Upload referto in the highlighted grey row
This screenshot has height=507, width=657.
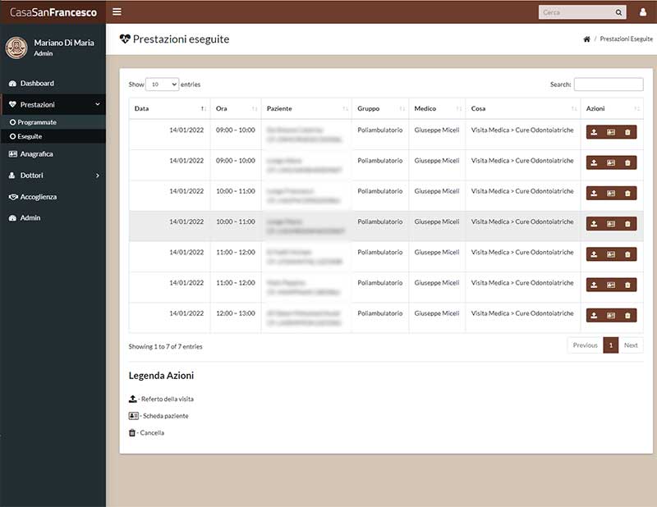pos(594,224)
